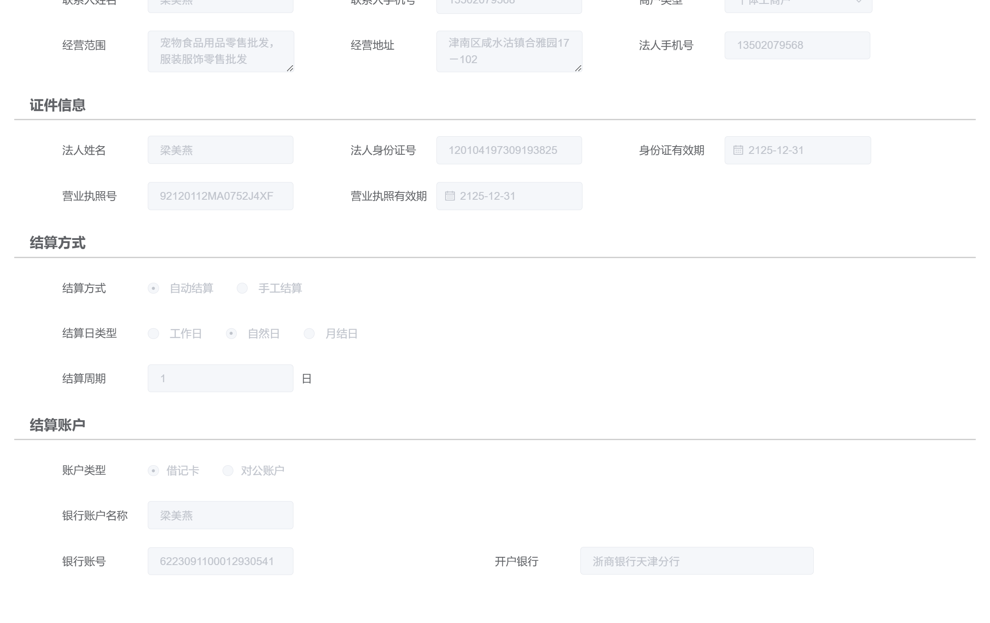This screenshot has height=623, width=990.
Task: Click the 法人姓名 input field
Action: [x=220, y=150]
